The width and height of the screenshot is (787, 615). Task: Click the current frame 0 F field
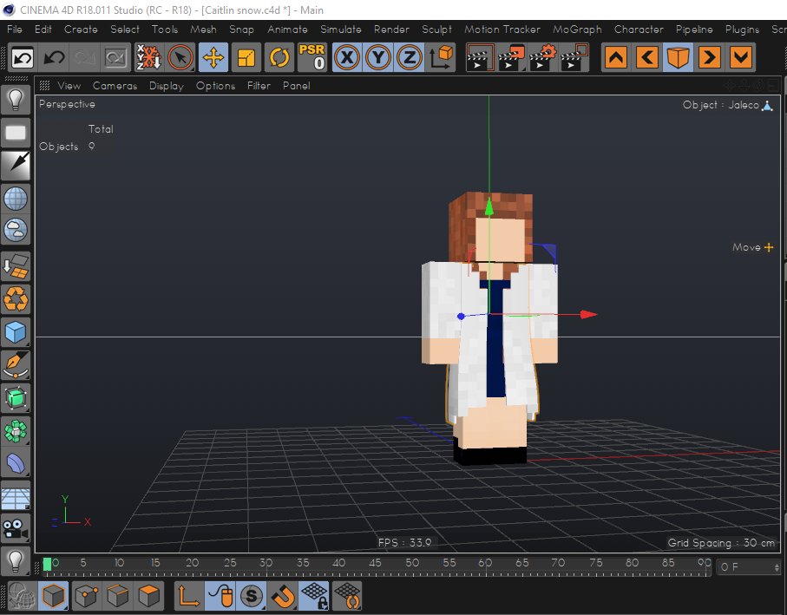[748, 567]
